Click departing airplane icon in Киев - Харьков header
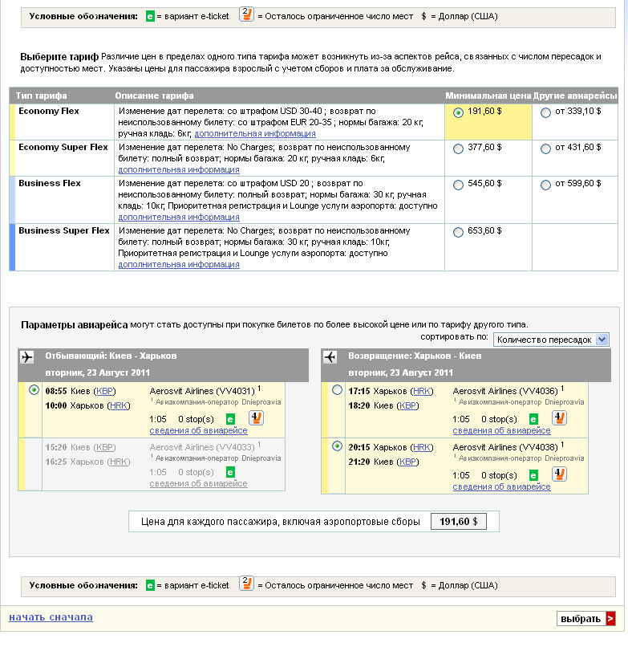 click(27, 357)
